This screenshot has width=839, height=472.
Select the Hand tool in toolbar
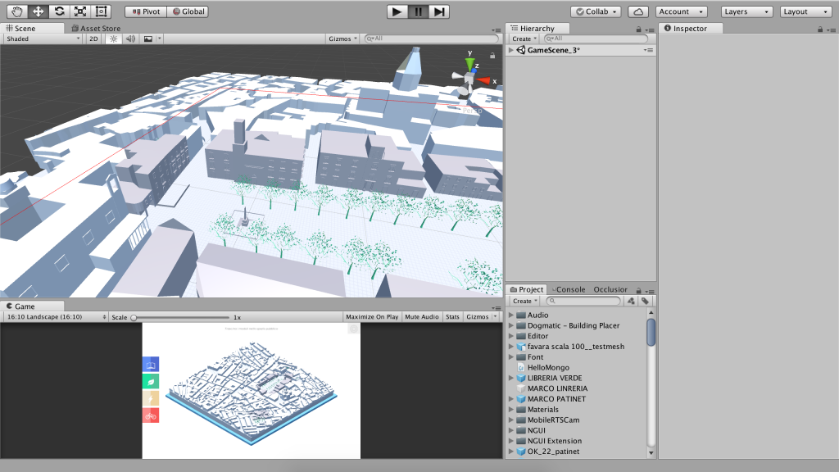pos(16,11)
